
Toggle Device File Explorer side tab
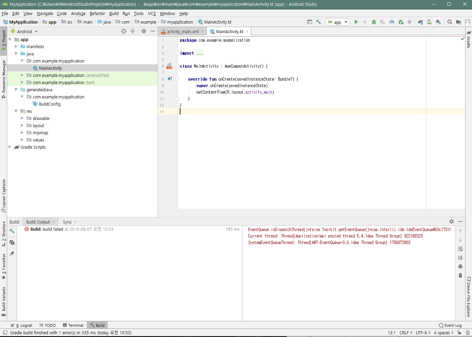[469, 297]
